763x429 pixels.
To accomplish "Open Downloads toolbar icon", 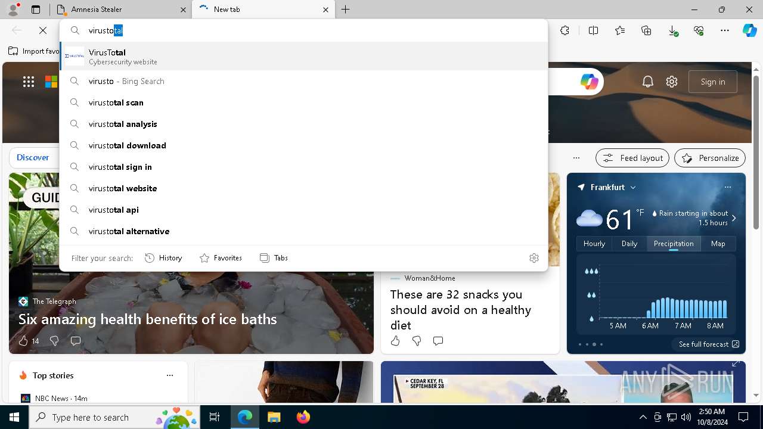I will coord(672,30).
